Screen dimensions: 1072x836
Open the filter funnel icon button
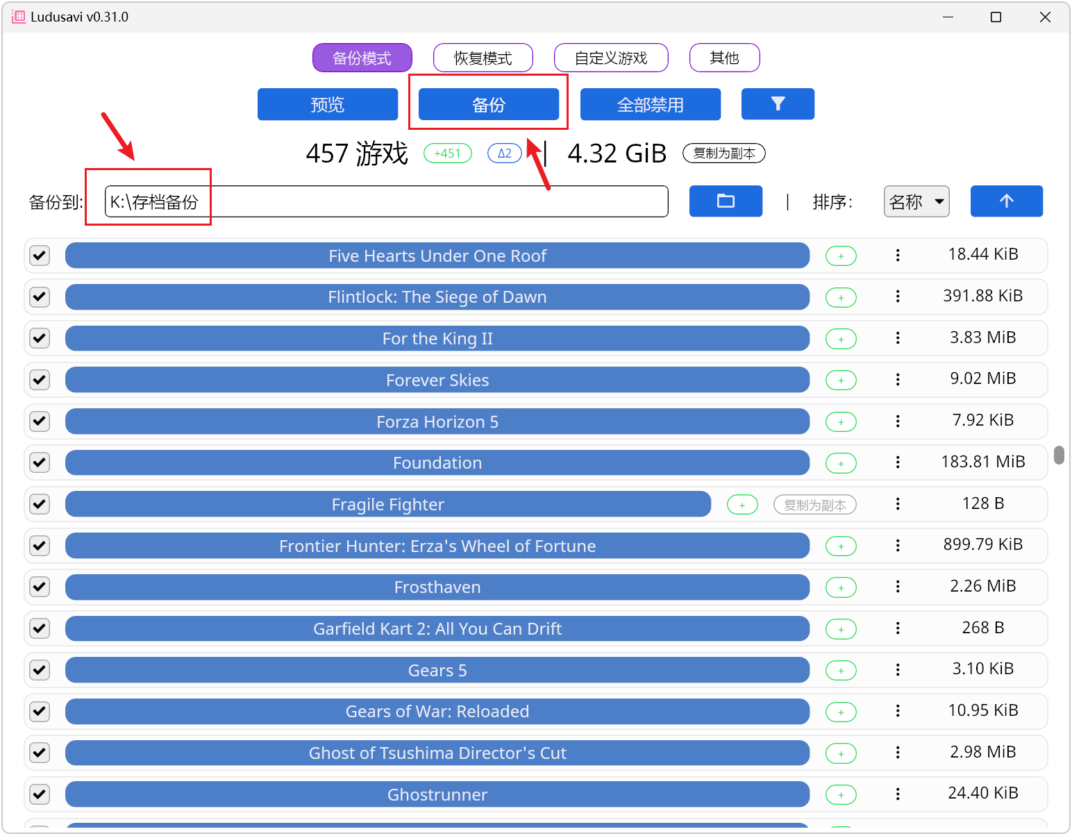(x=778, y=104)
